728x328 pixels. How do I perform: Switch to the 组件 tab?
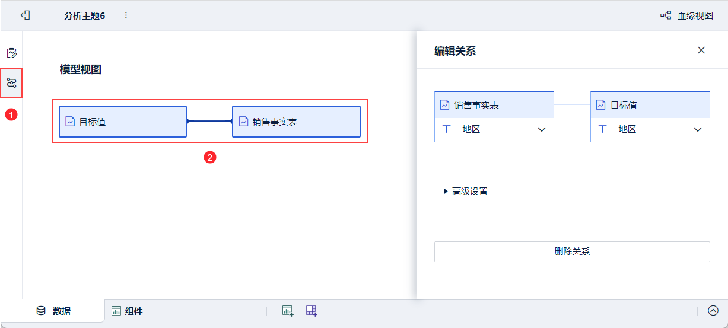[127, 311]
